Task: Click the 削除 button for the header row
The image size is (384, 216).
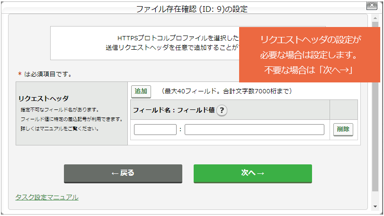Action: tap(343, 129)
